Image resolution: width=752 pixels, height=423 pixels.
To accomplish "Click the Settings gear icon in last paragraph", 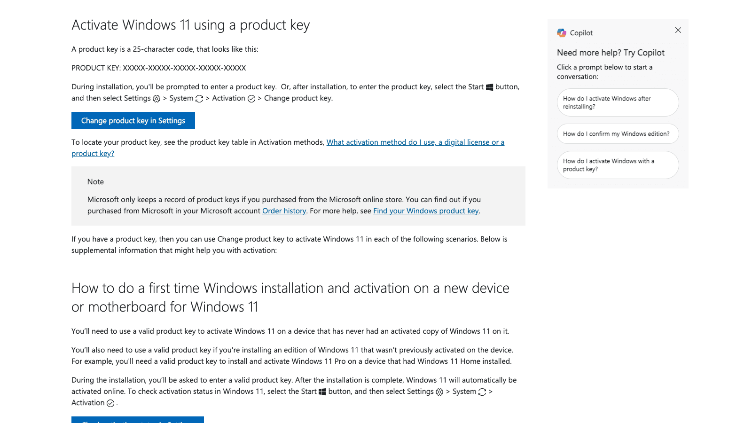I will point(439,392).
